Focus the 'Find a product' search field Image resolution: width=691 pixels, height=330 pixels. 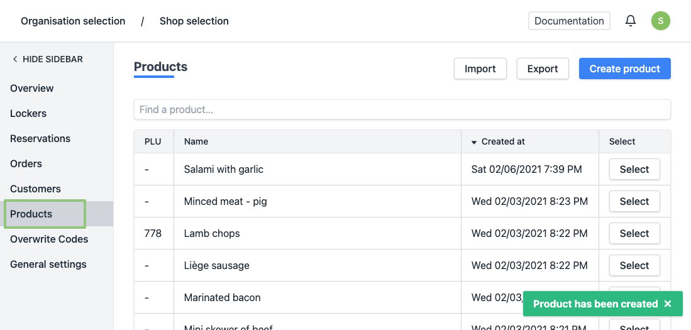tap(402, 109)
